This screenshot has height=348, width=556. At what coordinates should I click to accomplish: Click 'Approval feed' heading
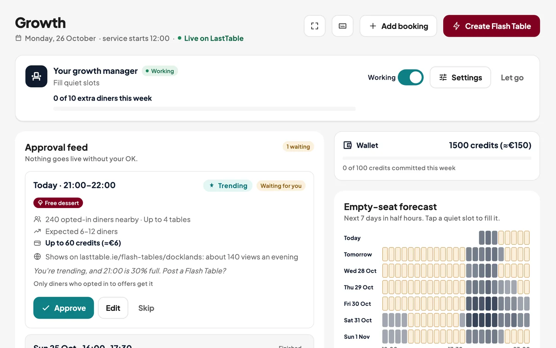tap(56, 147)
